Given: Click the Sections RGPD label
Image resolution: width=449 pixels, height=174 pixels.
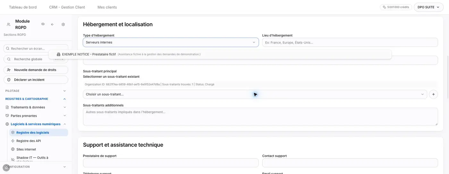Looking at the screenshot, I should [x=15, y=35].
